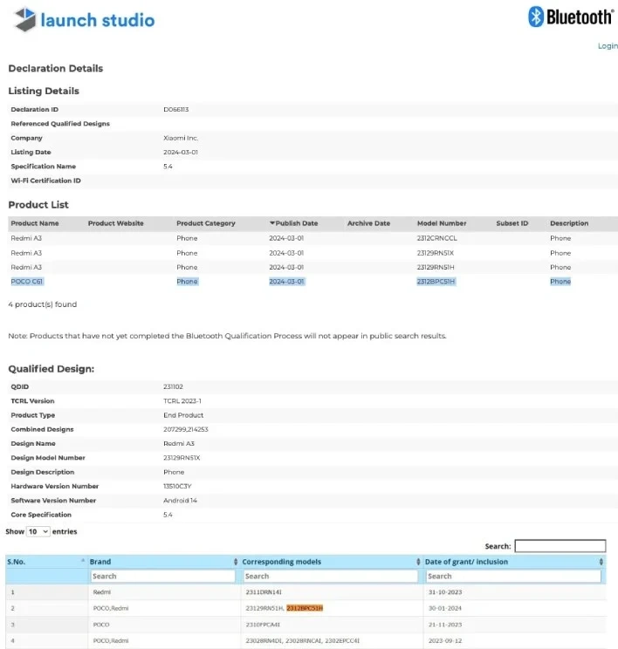Click Declaration ID value D066113
618x649 pixels.
coord(176,110)
